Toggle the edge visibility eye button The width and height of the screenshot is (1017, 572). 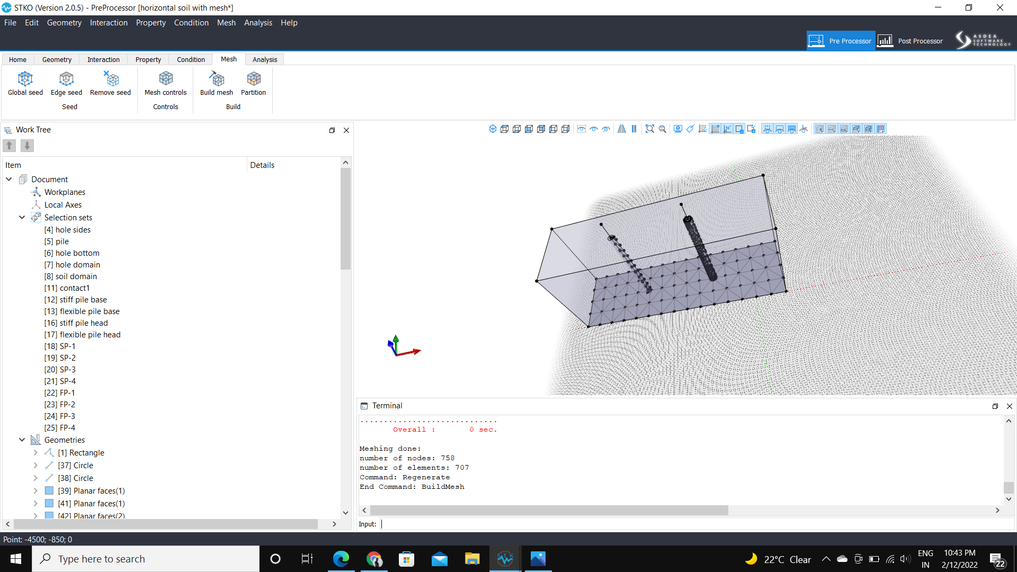pyautogui.click(x=780, y=129)
